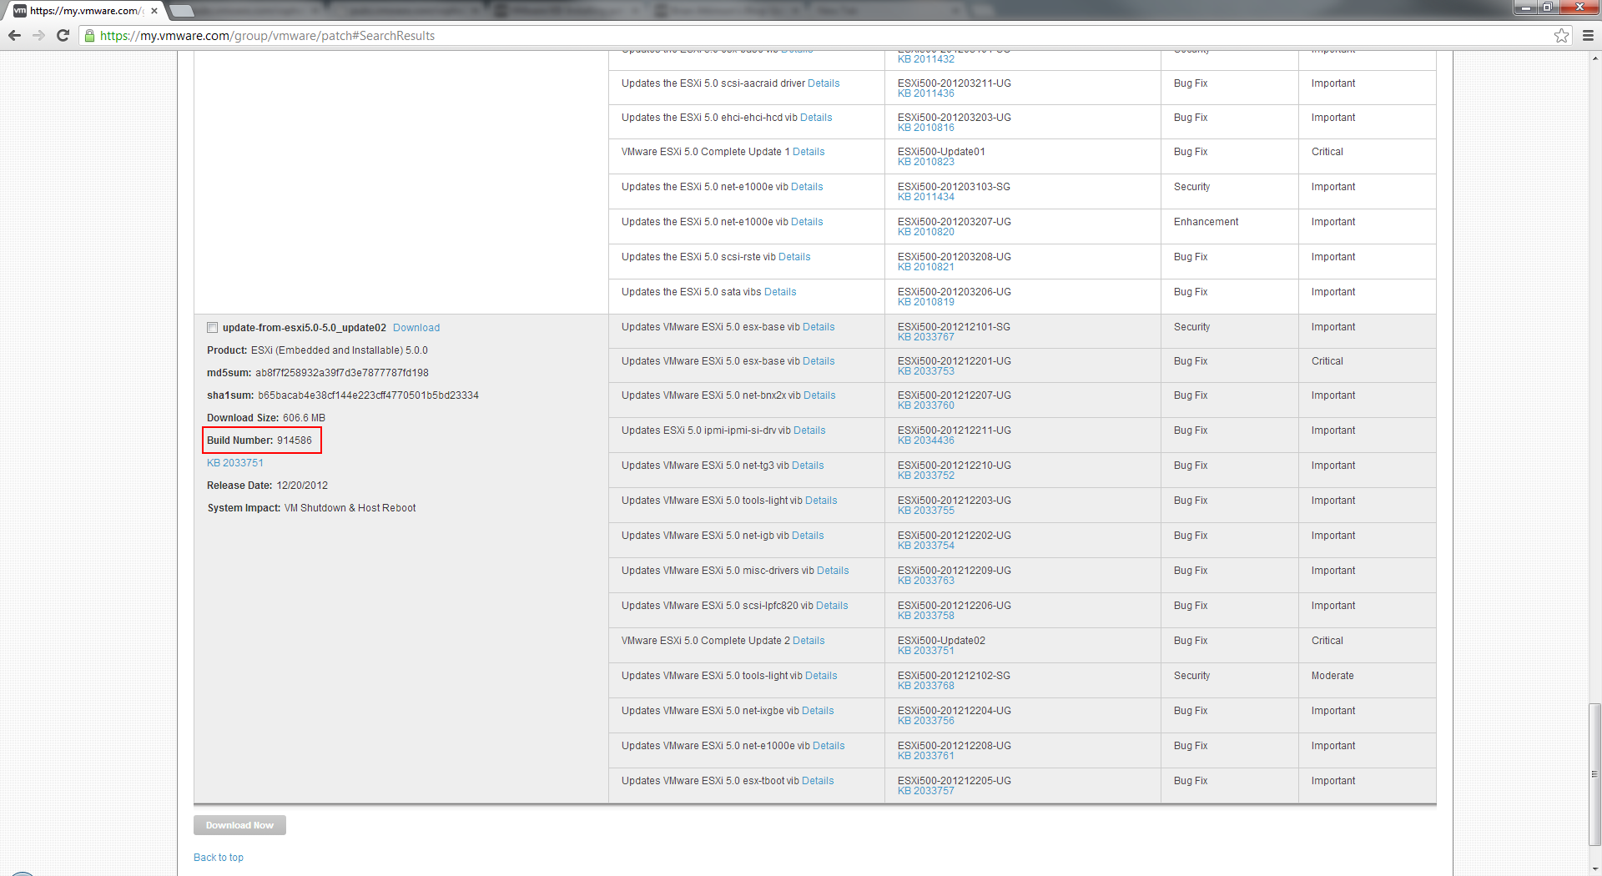Download the update-from-esxi5.0-5.0_update02 bundle
Image resolution: width=1602 pixels, height=876 pixels.
[416, 328]
